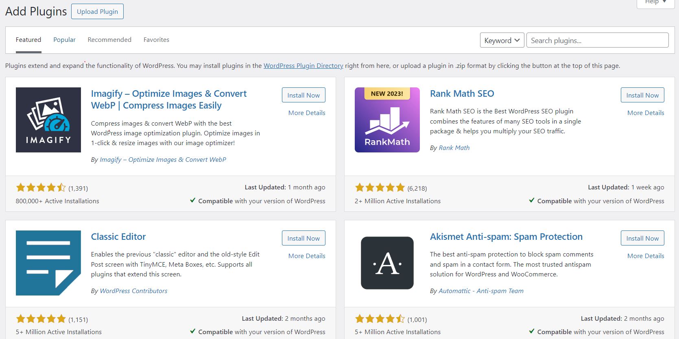Click the Classic Editor plugin icon
679x339 pixels.
pos(48,263)
